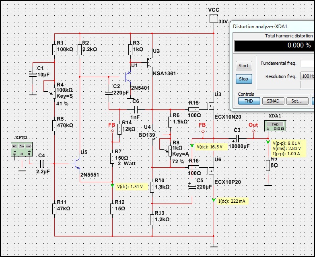Open the Resolution freq. 100 Hz dropdown
Image resolution: width=315 pixels, height=257 pixels.
(308, 76)
